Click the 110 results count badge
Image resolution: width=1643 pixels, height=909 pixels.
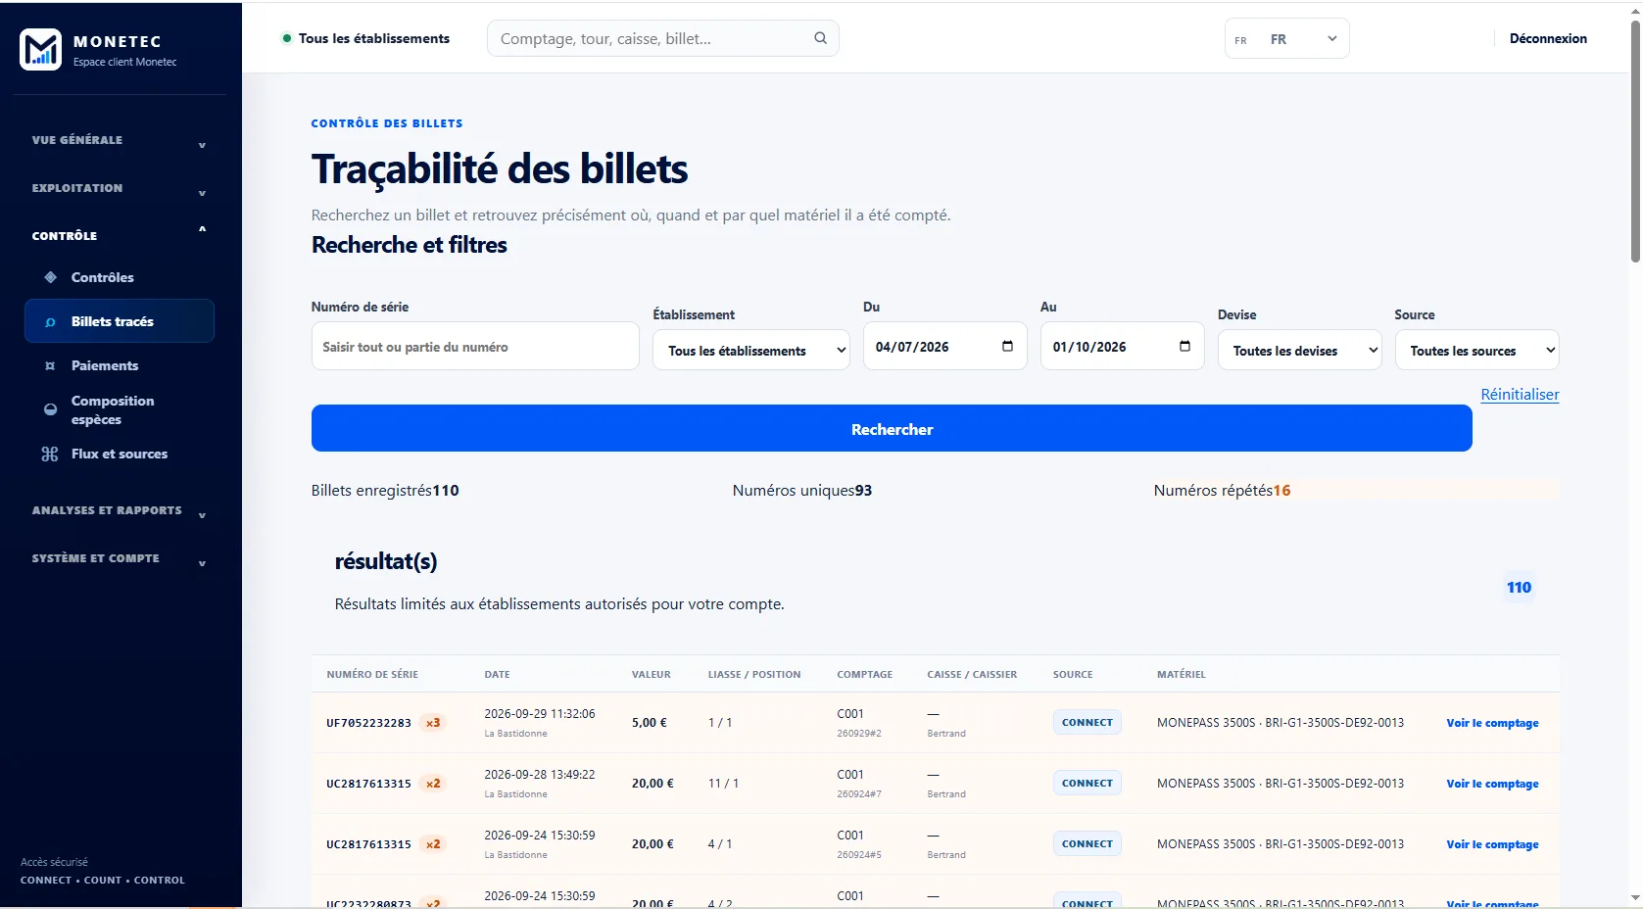click(x=1519, y=587)
